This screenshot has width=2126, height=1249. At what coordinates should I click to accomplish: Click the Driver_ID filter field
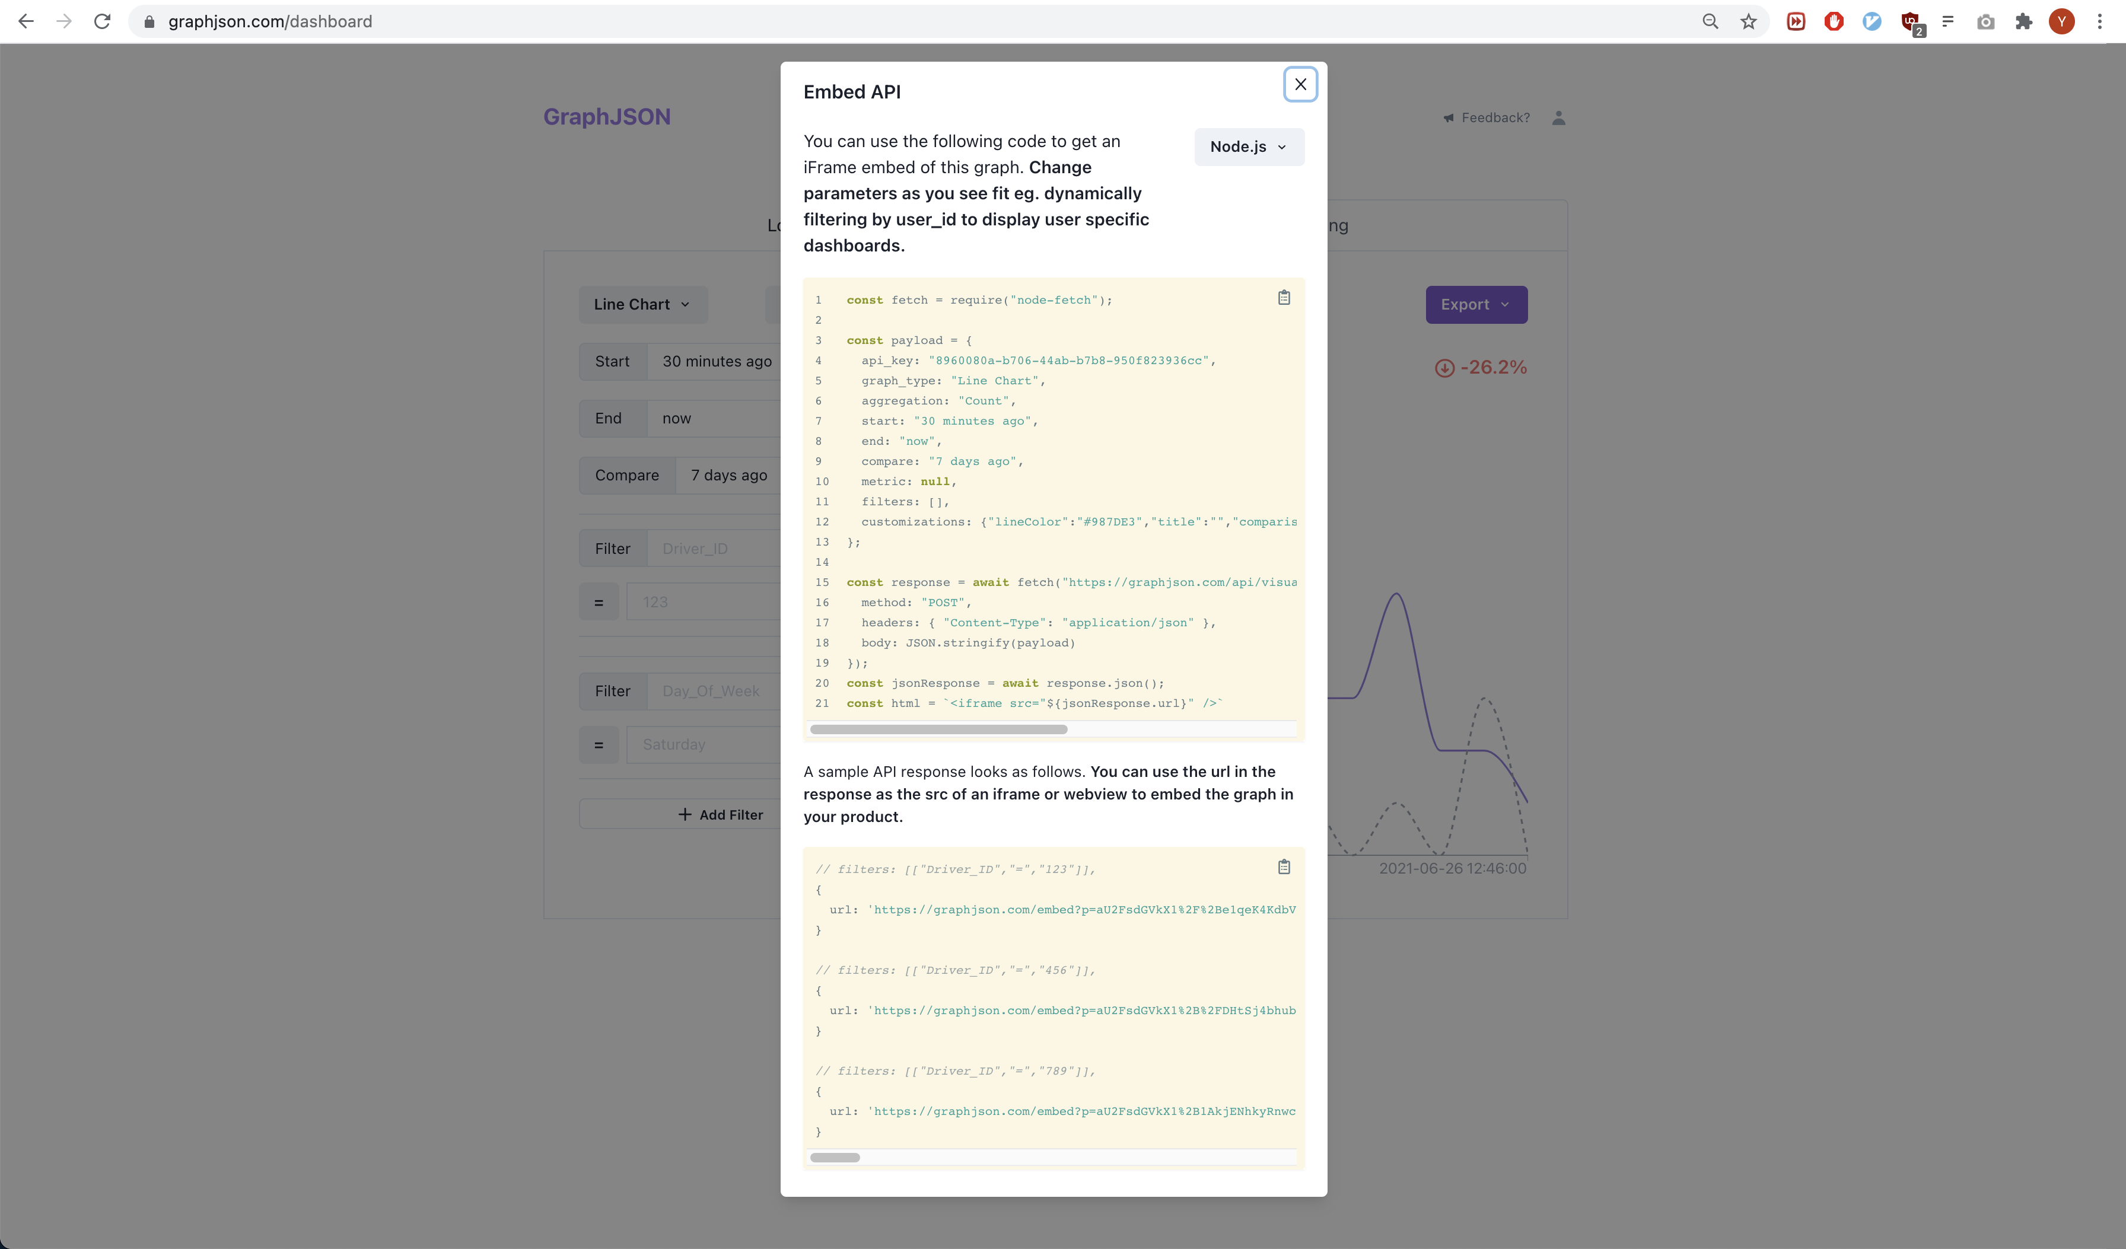coord(715,549)
